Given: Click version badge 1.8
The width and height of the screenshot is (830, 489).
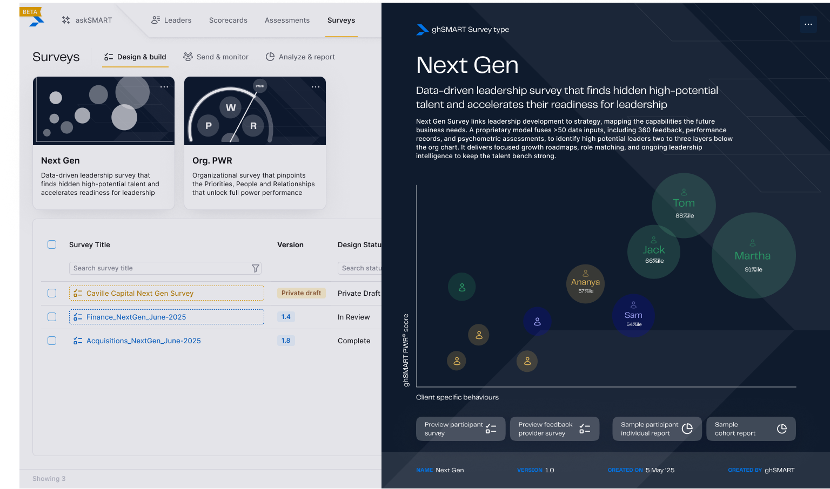Looking at the screenshot, I should click(x=286, y=341).
